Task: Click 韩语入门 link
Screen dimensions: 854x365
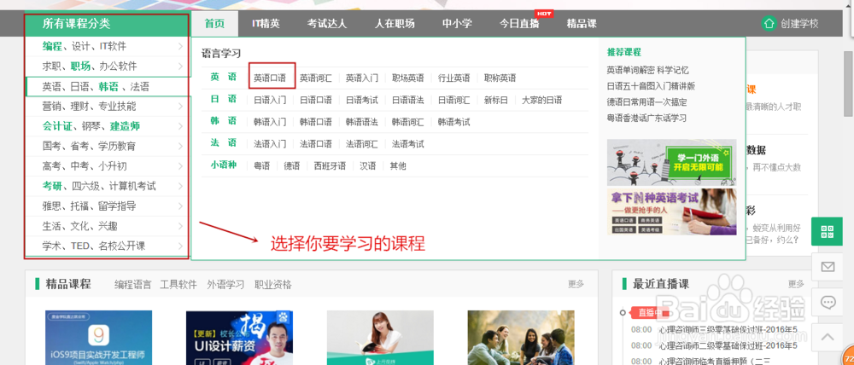Action: click(270, 122)
